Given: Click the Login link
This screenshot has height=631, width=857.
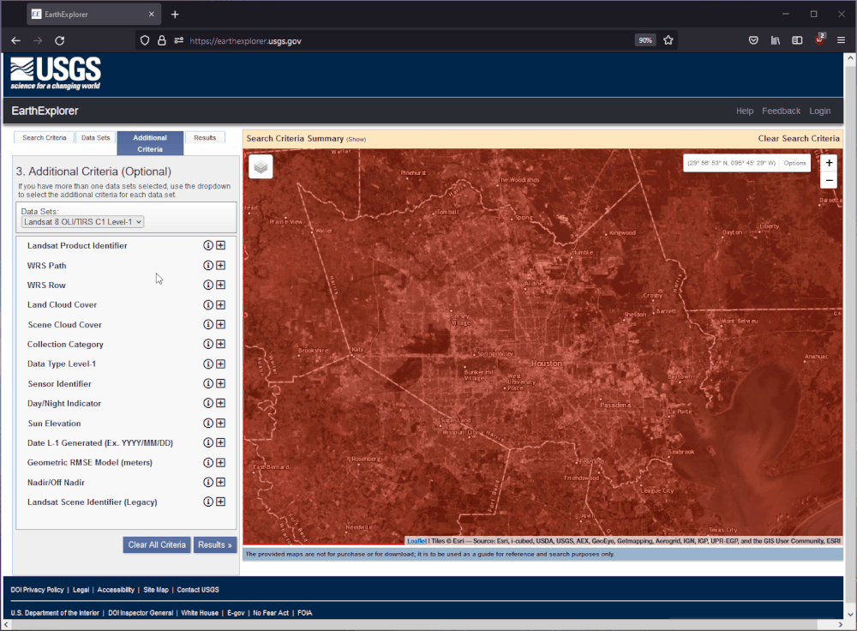Looking at the screenshot, I should click(x=819, y=111).
